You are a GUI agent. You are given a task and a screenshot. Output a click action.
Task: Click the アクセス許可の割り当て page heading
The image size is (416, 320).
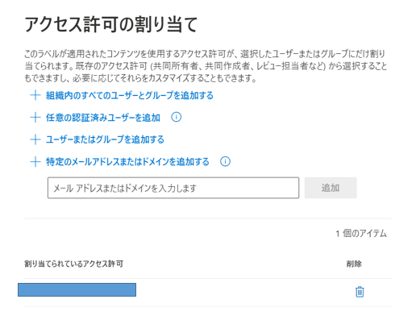coord(111,24)
